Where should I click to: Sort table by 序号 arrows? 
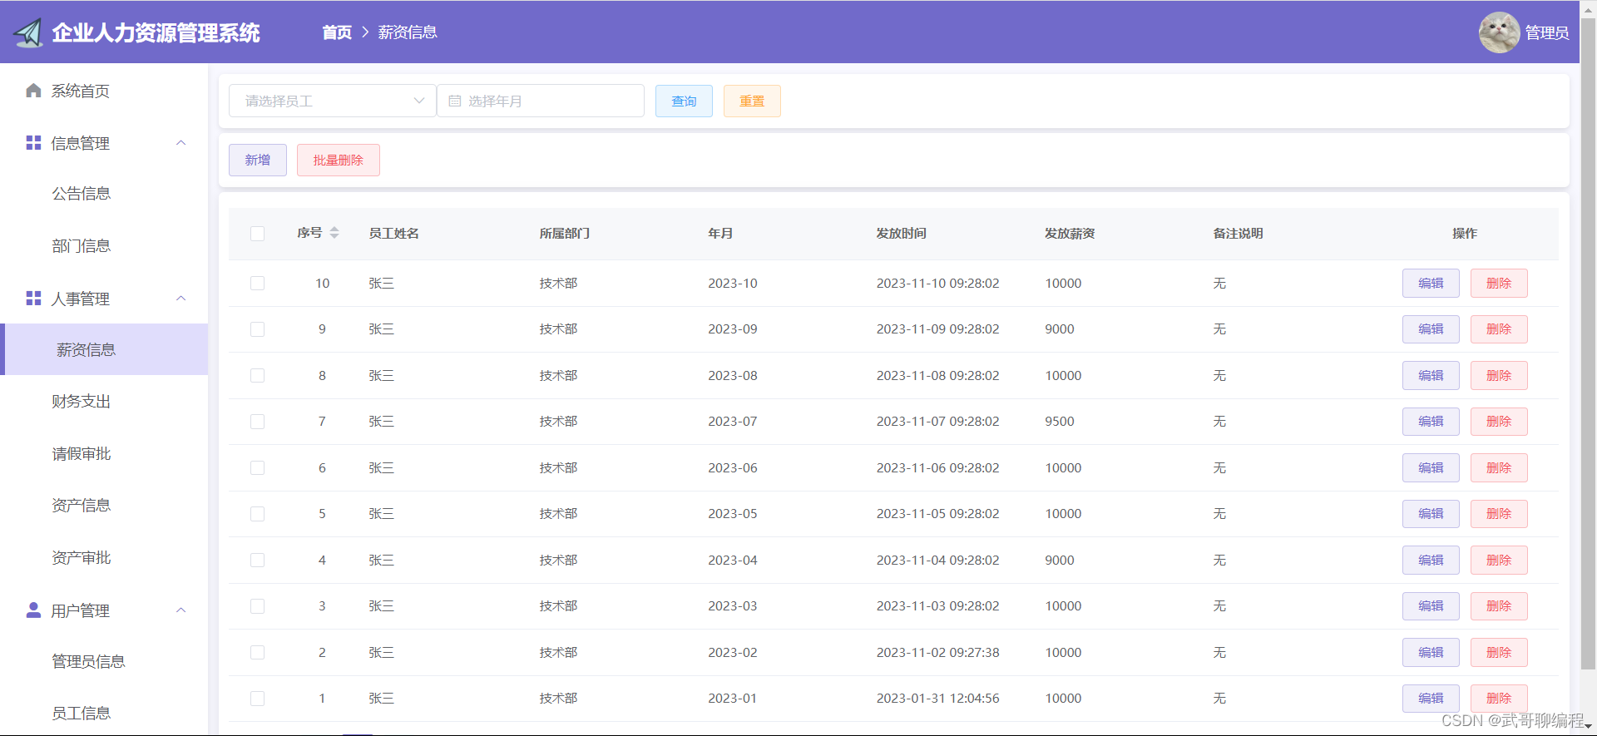tap(334, 233)
